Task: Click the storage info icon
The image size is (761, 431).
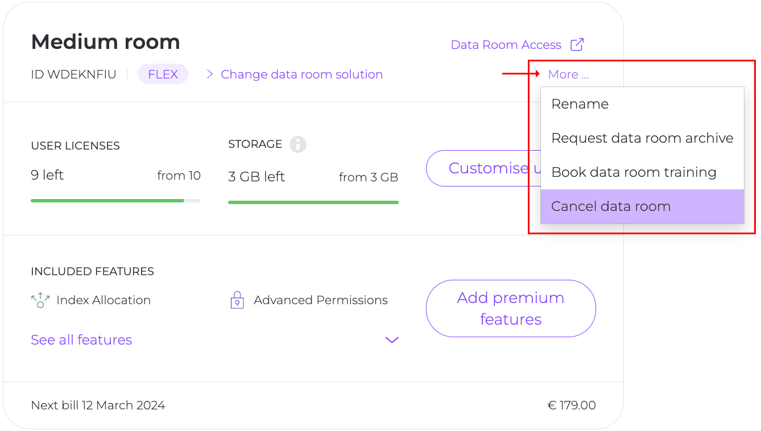Action: coord(298,144)
